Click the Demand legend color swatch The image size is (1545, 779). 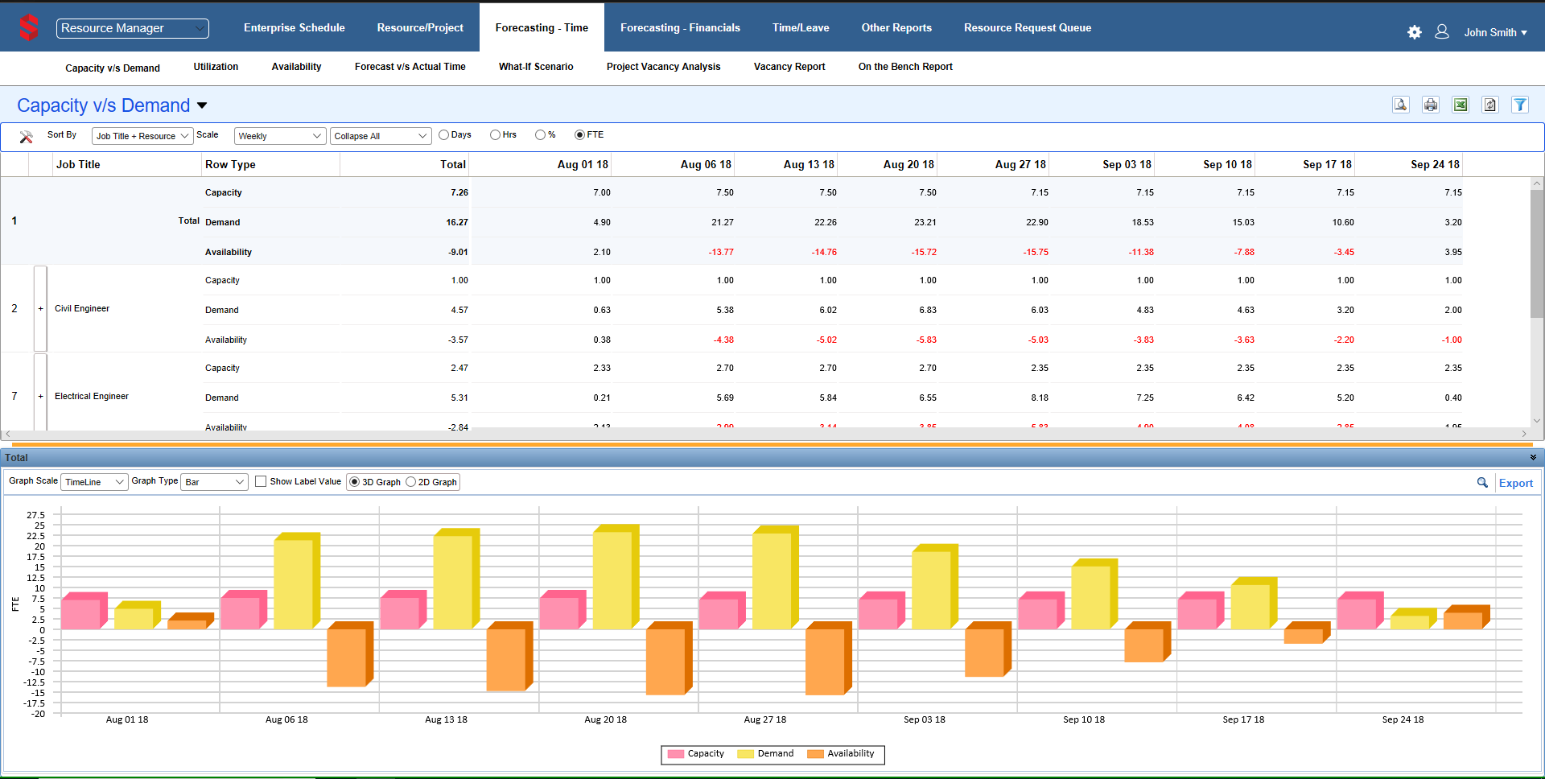[x=745, y=754]
